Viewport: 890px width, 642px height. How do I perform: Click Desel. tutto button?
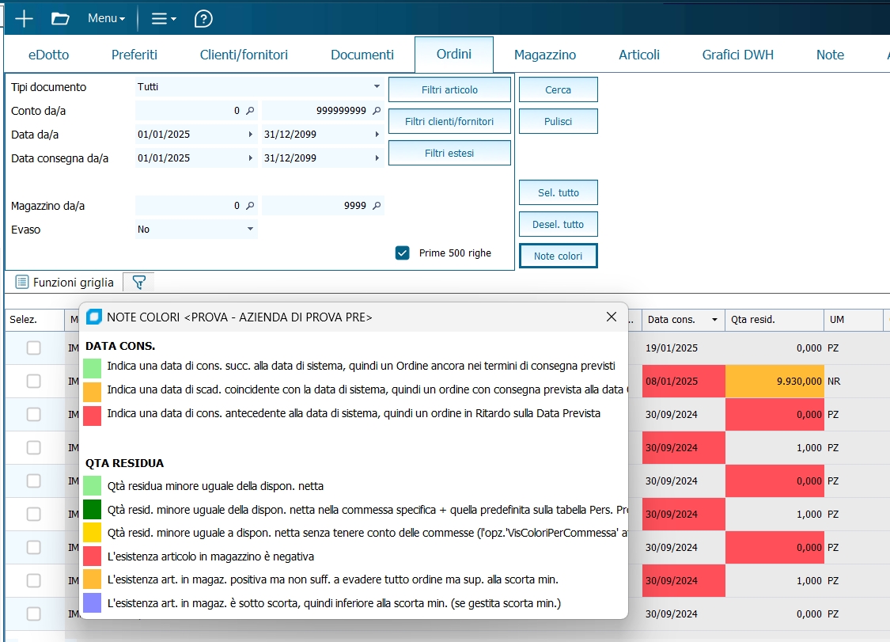click(x=558, y=224)
